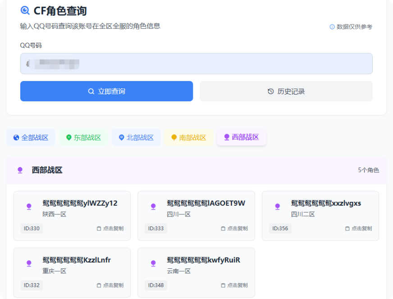
Task: Click the character name ending ylWZZy12
Action: 80,204
